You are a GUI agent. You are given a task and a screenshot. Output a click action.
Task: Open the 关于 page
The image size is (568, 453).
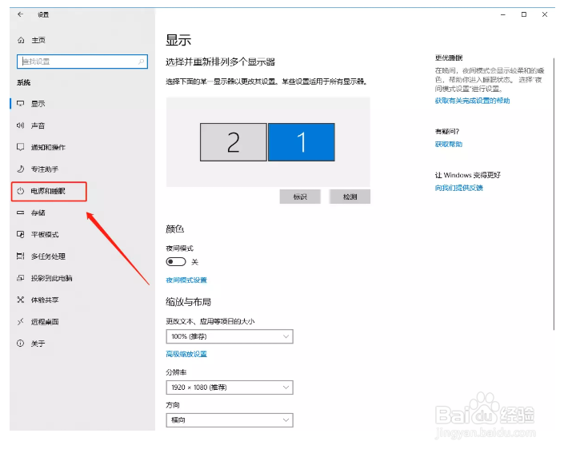pyautogui.click(x=38, y=344)
